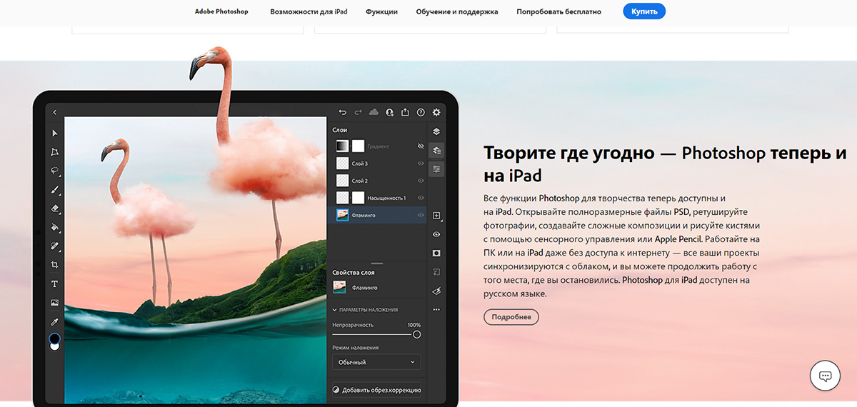Screen dimensions: 857x407
Task: Open the layer properties sliders icon
Action: tap(436, 169)
